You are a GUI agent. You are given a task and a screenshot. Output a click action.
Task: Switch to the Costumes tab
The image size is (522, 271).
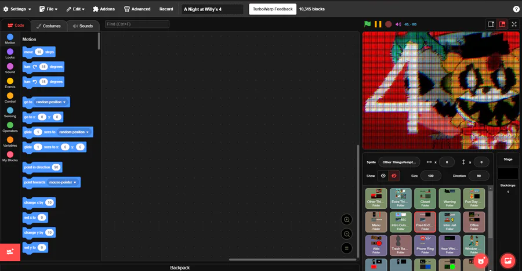[x=49, y=26]
